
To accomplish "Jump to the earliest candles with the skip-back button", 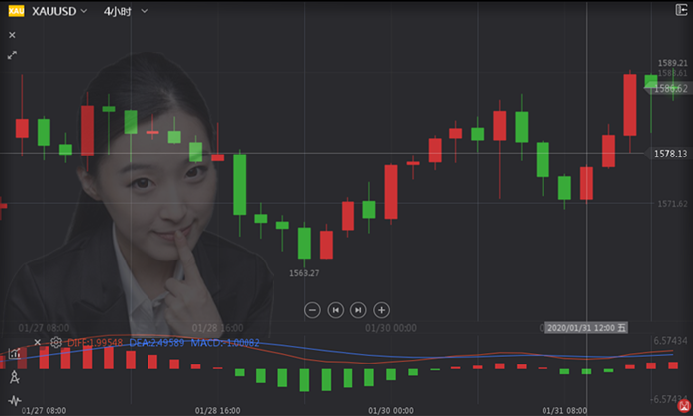I will [335, 310].
